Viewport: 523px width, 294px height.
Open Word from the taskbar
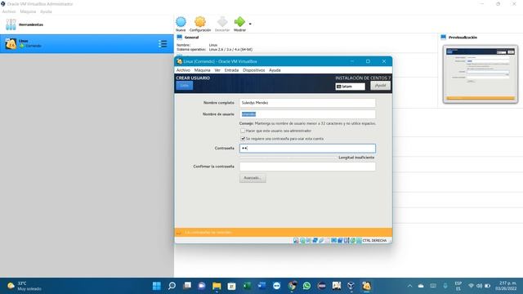click(x=261, y=286)
